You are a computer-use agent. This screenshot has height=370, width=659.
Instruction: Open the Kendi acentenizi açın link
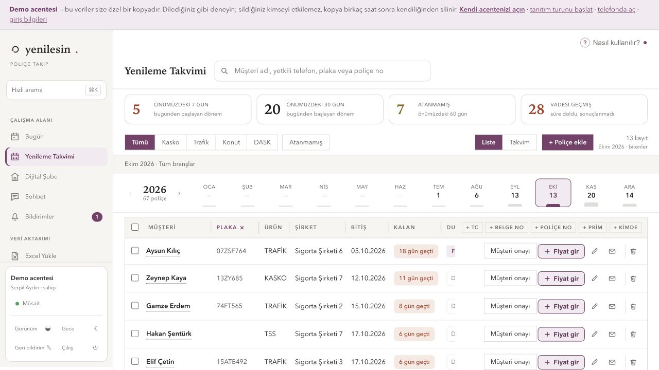click(492, 10)
